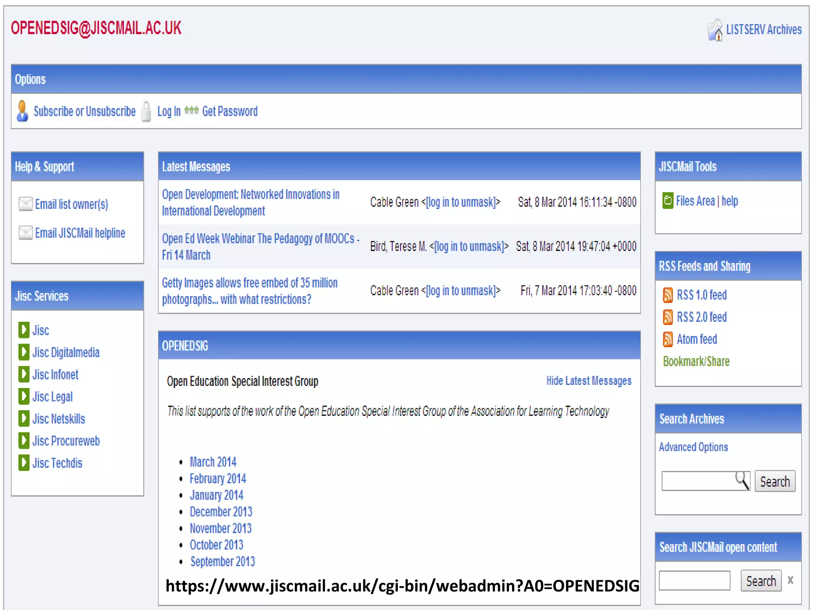Screen dimensions: 813x610
Task: Open the Atom feed link
Action: [x=697, y=340]
